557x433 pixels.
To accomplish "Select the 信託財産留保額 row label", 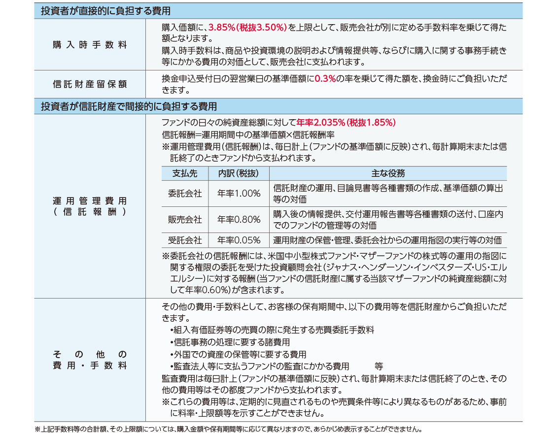I will (x=90, y=84).
